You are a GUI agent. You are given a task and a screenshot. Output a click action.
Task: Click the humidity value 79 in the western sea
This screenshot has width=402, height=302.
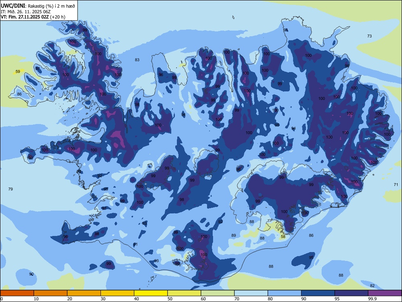pos(10,189)
